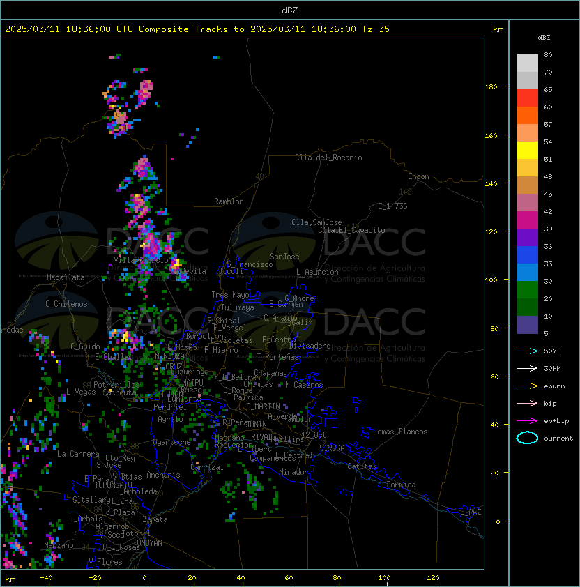Pick the red swatch in dBZ color scale
Viewport: 580px width, 587px height.
(x=527, y=98)
